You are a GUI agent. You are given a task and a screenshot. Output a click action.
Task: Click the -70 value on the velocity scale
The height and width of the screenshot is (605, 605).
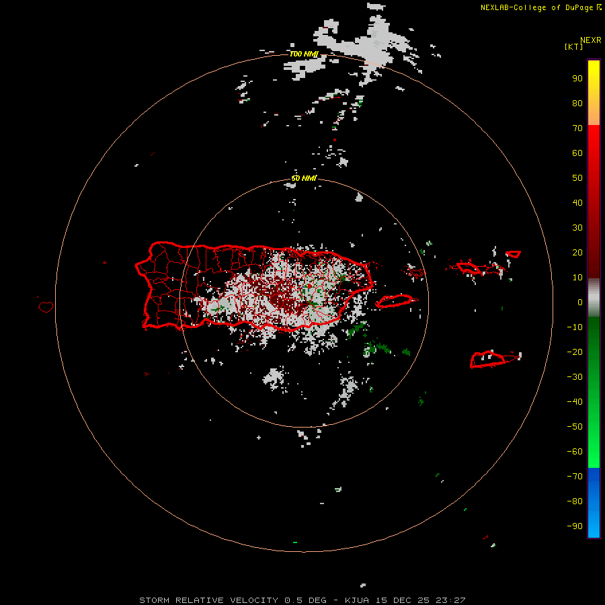[x=575, y=477]
